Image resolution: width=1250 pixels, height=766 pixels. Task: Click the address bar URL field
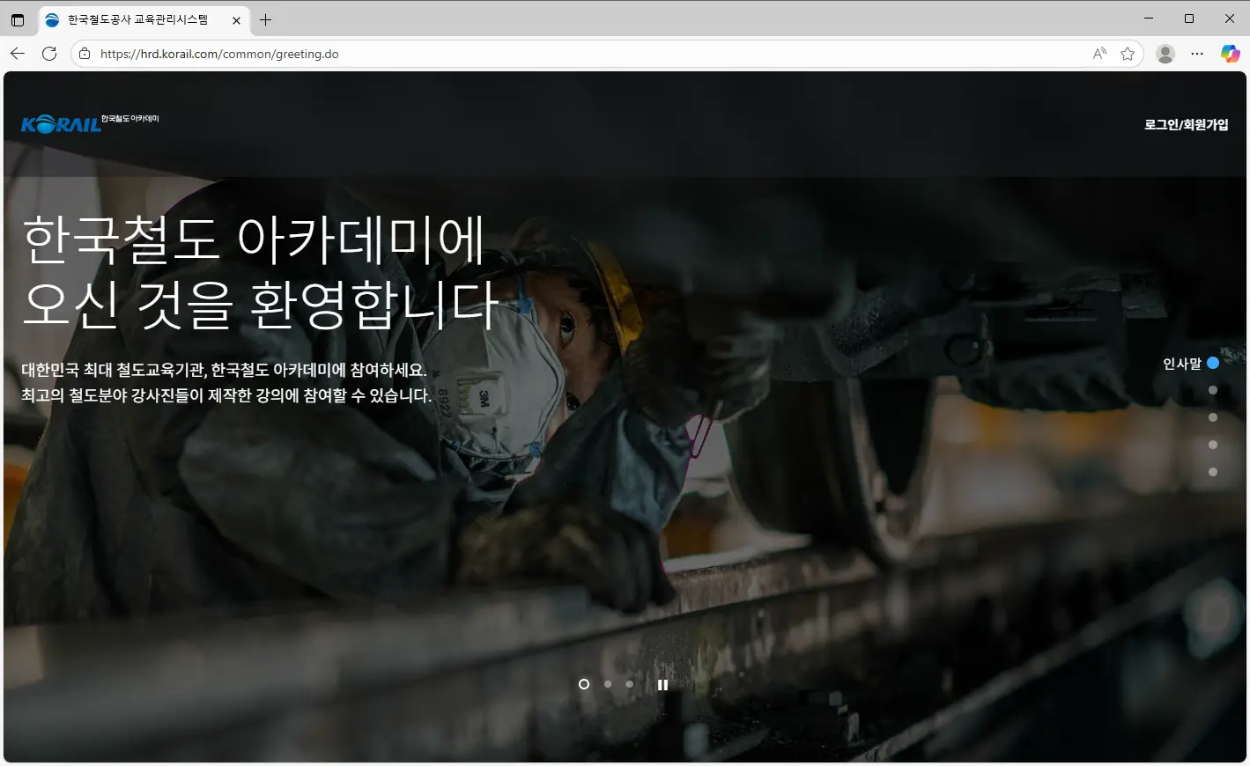(529, 54)
